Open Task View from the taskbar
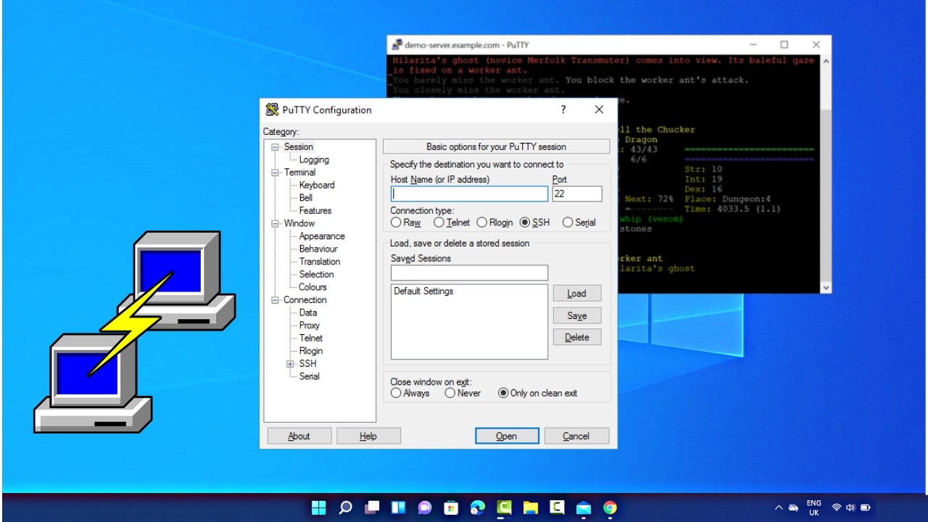Screen dimensions: 928x522 (372, 508)
